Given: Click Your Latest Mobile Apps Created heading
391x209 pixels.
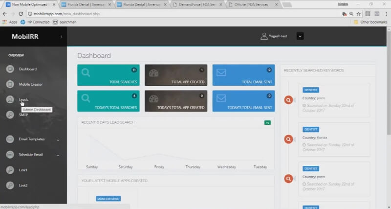Looking at the screenshot, I should point(114,181).
